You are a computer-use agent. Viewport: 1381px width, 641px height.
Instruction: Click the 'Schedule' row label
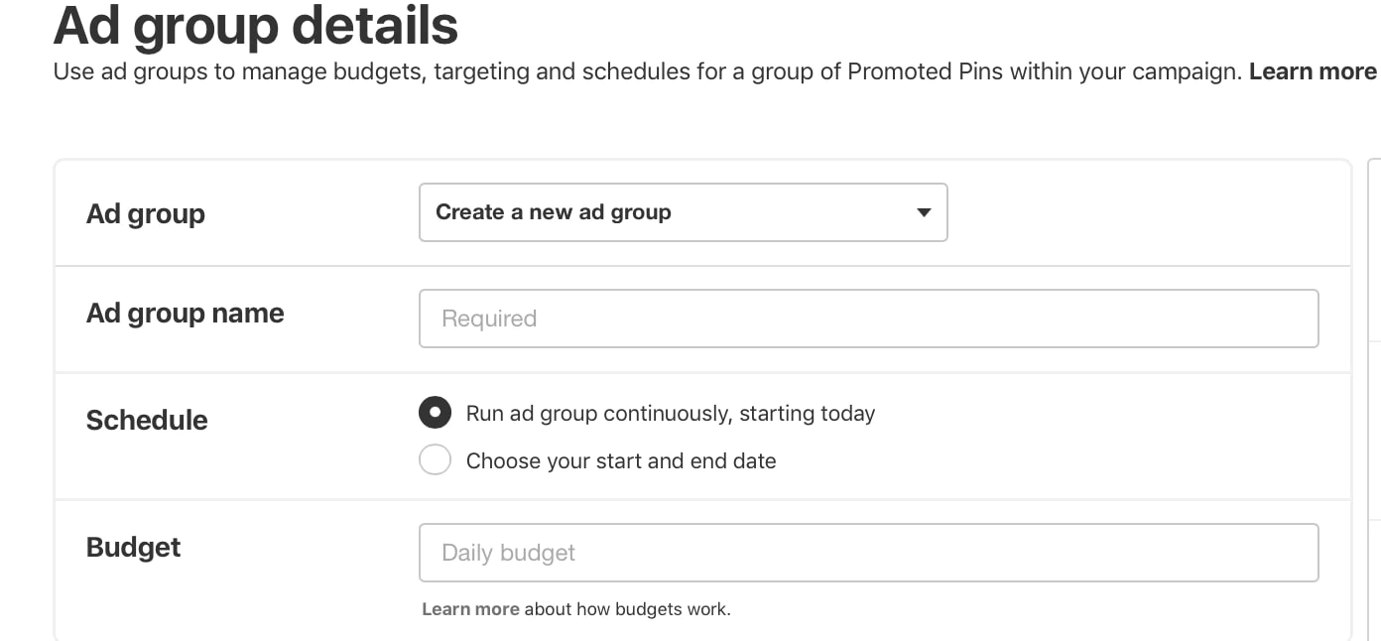(x=147, y=420)
